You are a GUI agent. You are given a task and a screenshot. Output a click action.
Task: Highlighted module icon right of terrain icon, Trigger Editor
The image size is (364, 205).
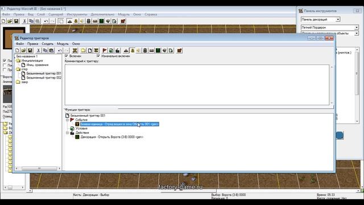133,51
